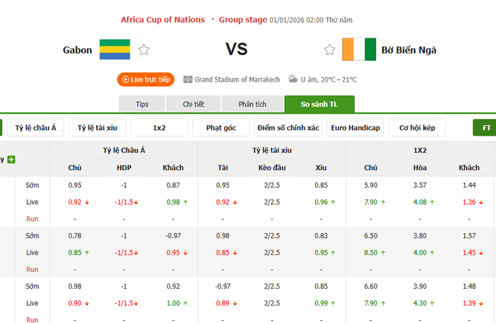Show Điểm số chính xác odds
The image size is (496, 323).
[288, 128]
